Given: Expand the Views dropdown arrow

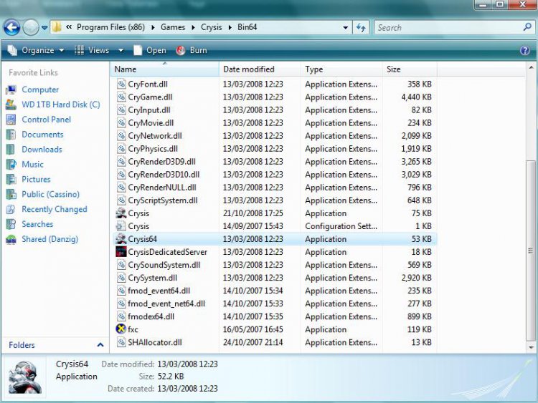Looking at the screenshot, I should pyautogui.click(x=121, y=51).
